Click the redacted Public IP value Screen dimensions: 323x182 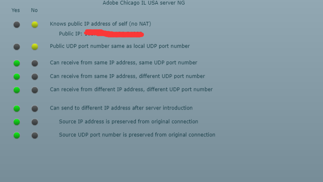(x=114, y=33)
